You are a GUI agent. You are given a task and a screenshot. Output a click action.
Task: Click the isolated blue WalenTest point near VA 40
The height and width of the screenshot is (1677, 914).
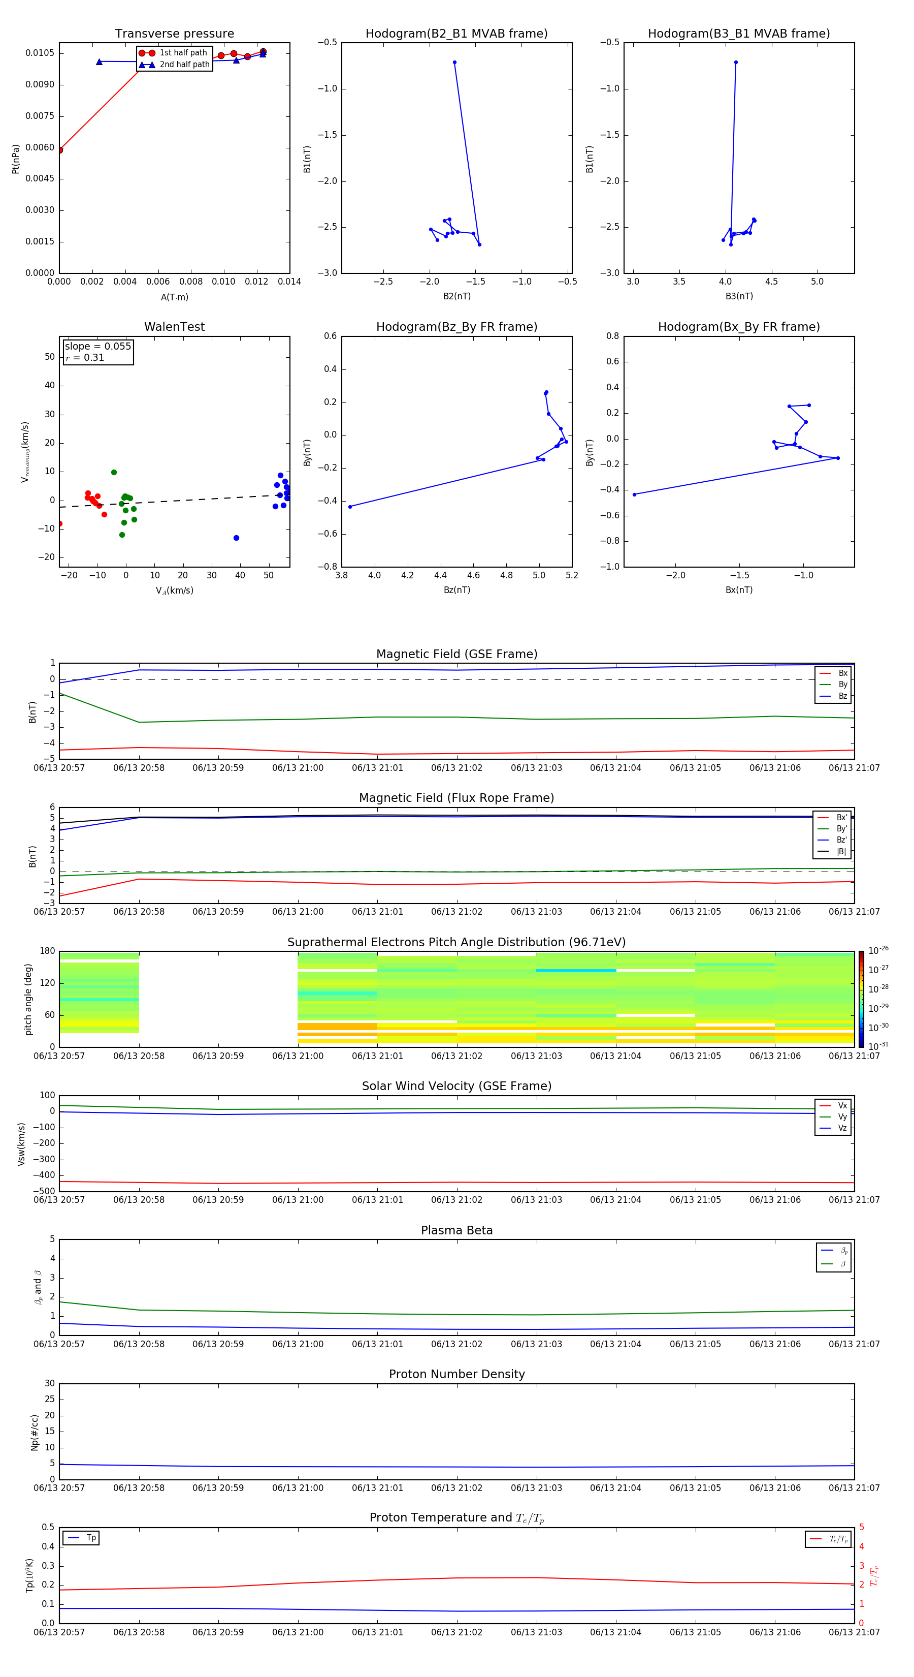click(236, 538)
